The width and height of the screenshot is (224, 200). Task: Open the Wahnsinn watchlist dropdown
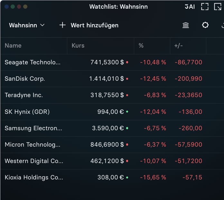[x=27, y=25]
